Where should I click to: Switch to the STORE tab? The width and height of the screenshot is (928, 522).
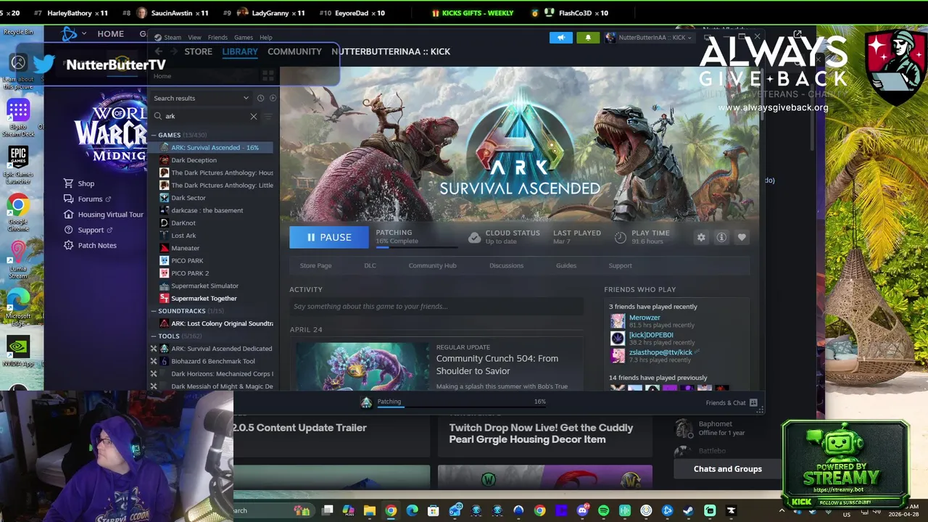198,51
